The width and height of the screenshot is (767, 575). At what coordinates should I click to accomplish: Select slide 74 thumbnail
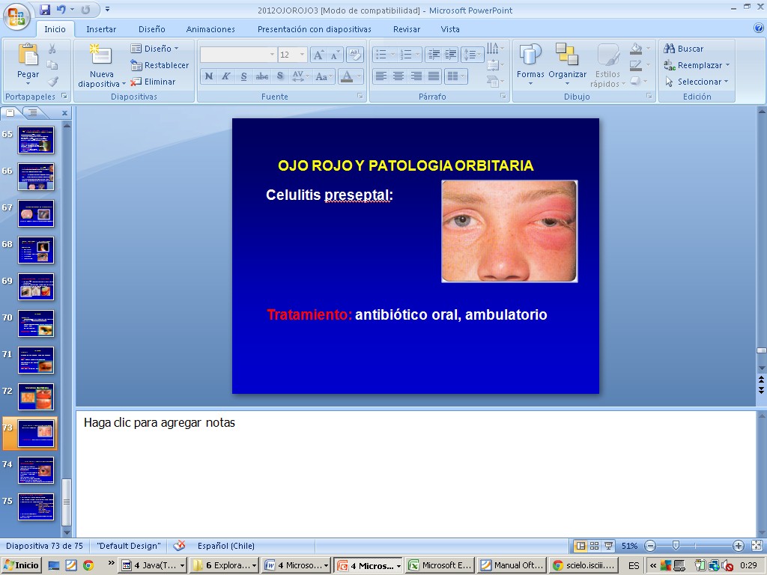tap(36, 470)
